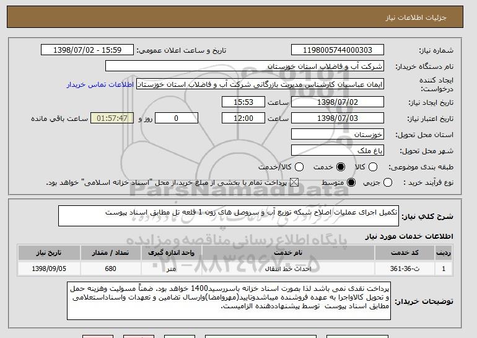Viewport: 477px width, 338px height.
Task: Select the متوسط purchase type radio
Action: point(351,182)
